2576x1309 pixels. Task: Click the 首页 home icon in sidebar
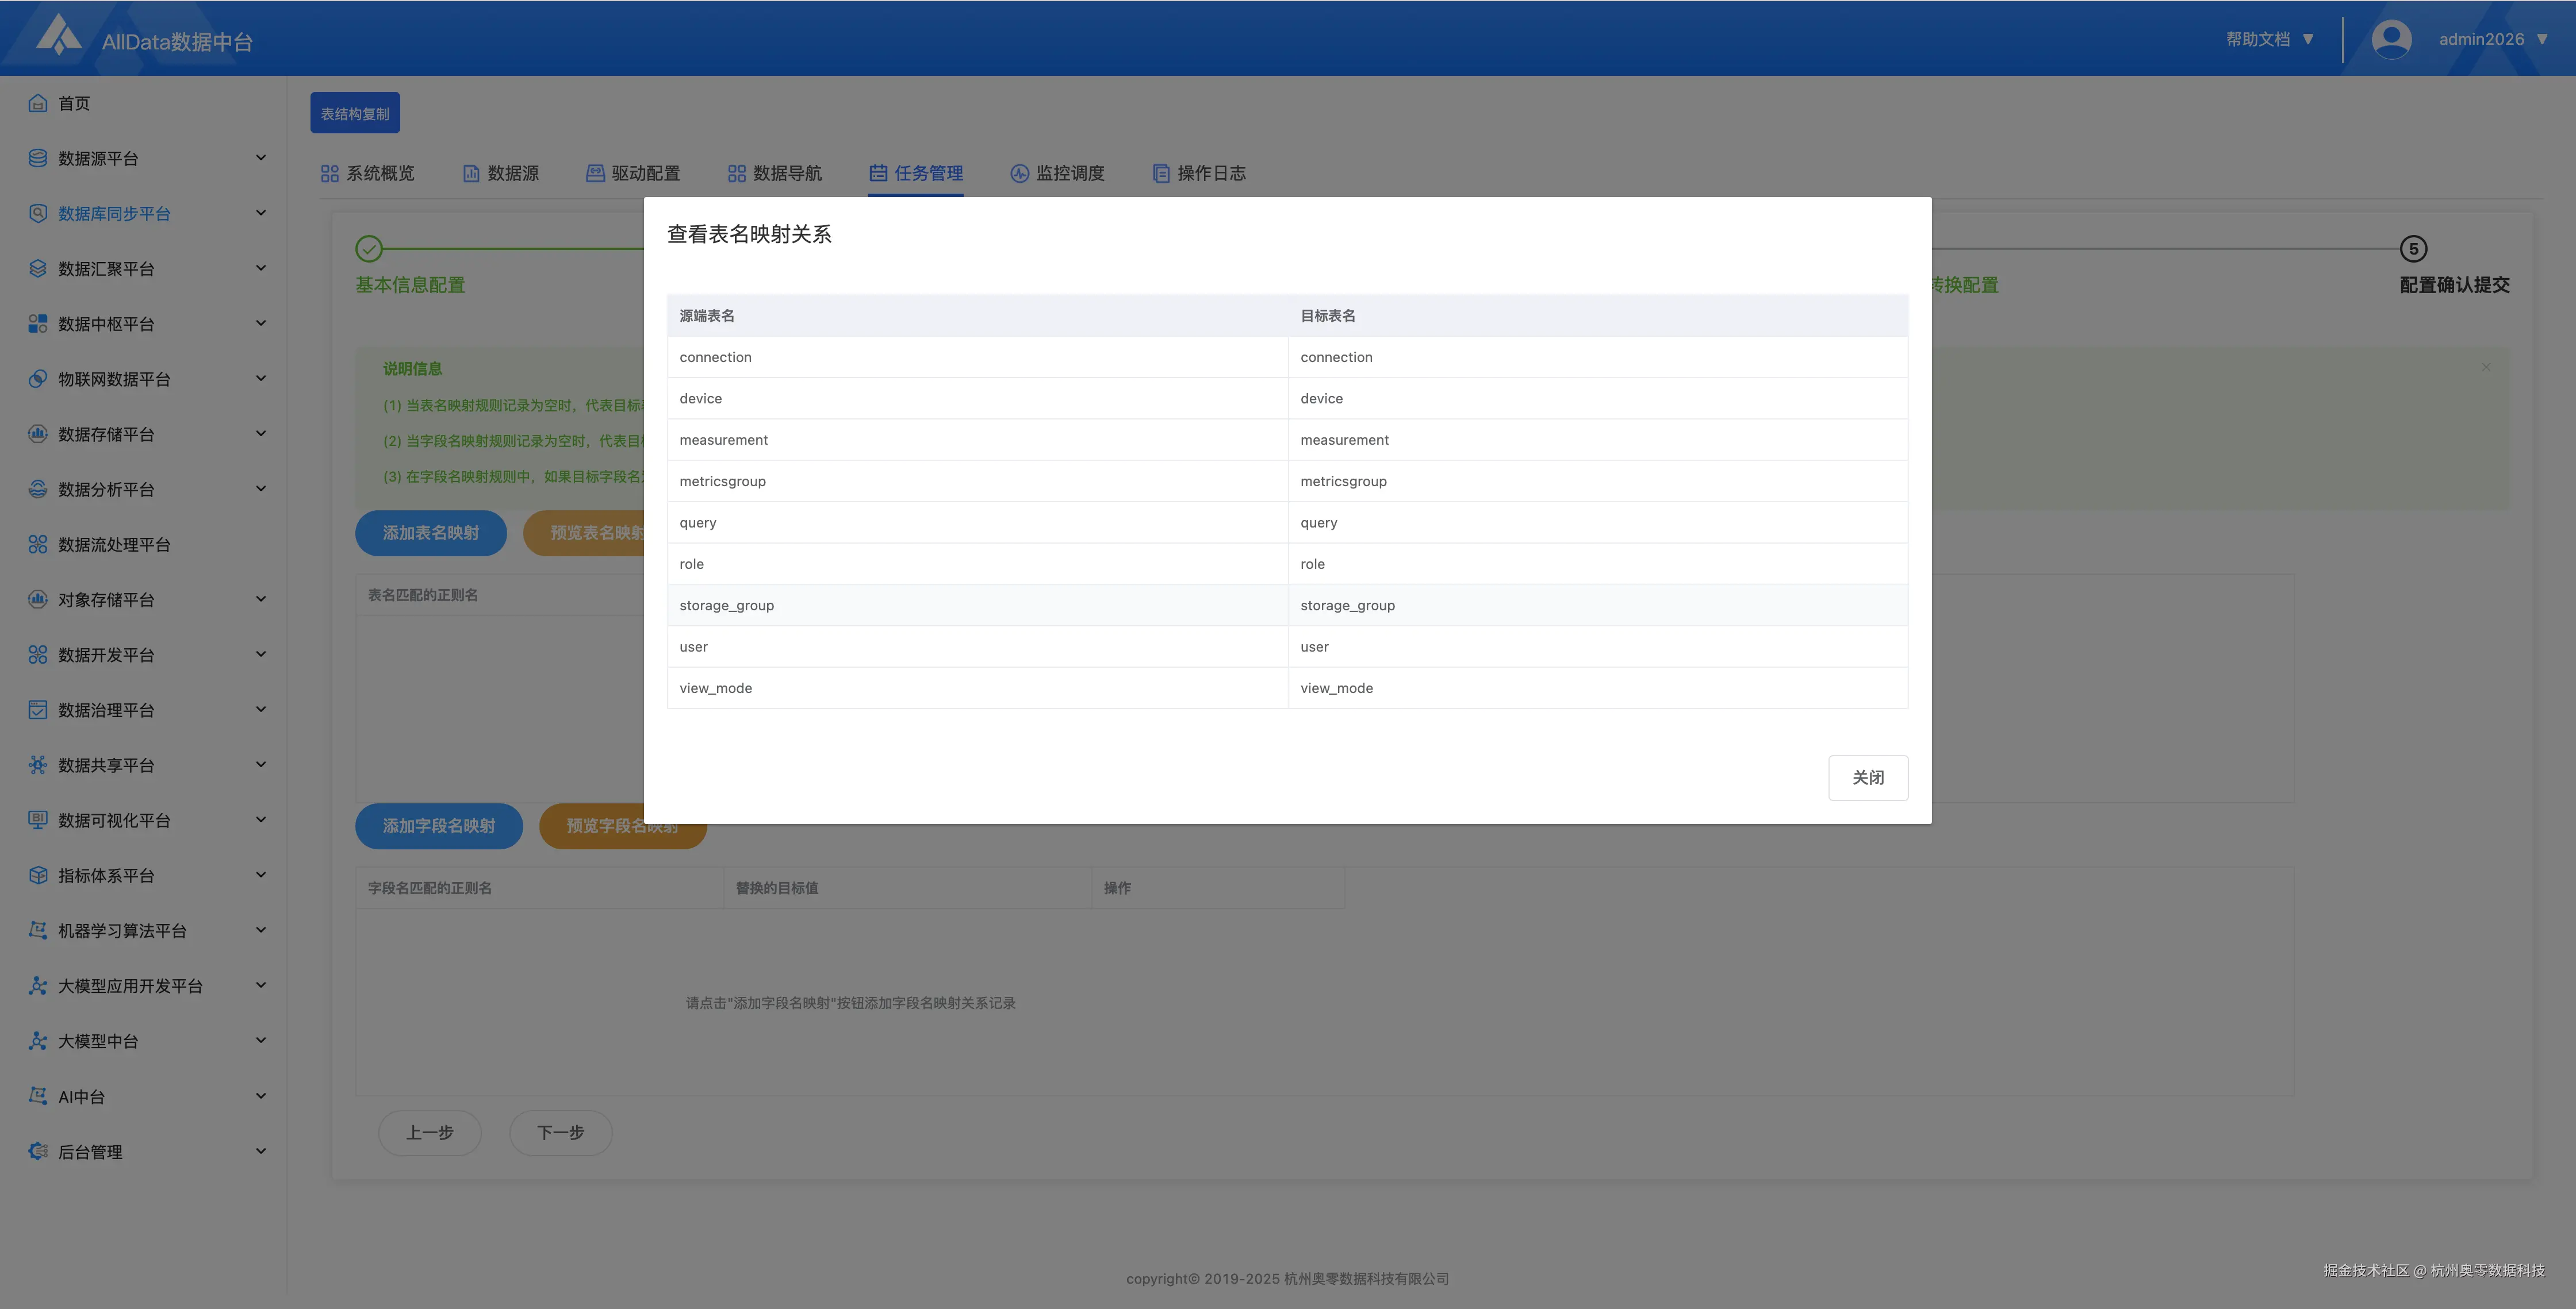tap(38, 103)
